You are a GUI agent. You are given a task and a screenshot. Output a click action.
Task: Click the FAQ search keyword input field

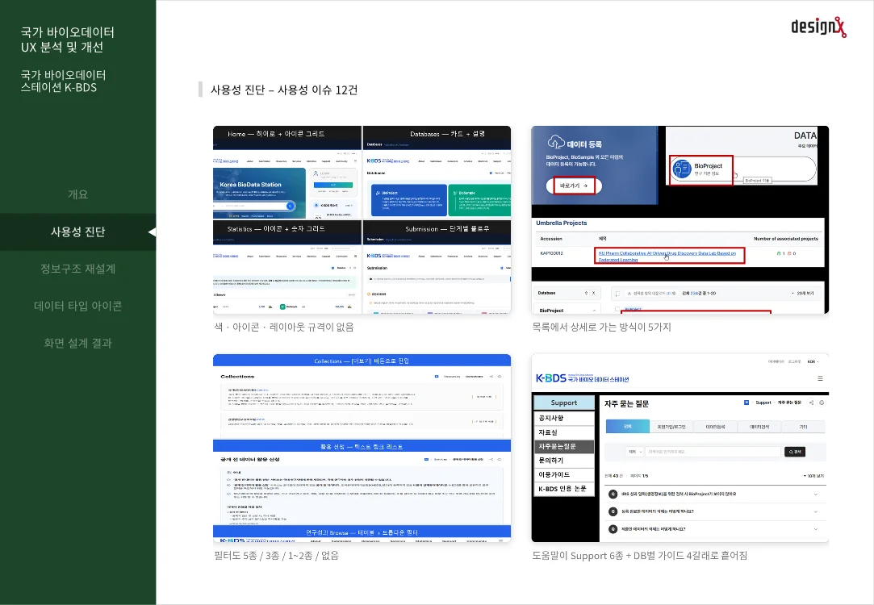(713, 452)
